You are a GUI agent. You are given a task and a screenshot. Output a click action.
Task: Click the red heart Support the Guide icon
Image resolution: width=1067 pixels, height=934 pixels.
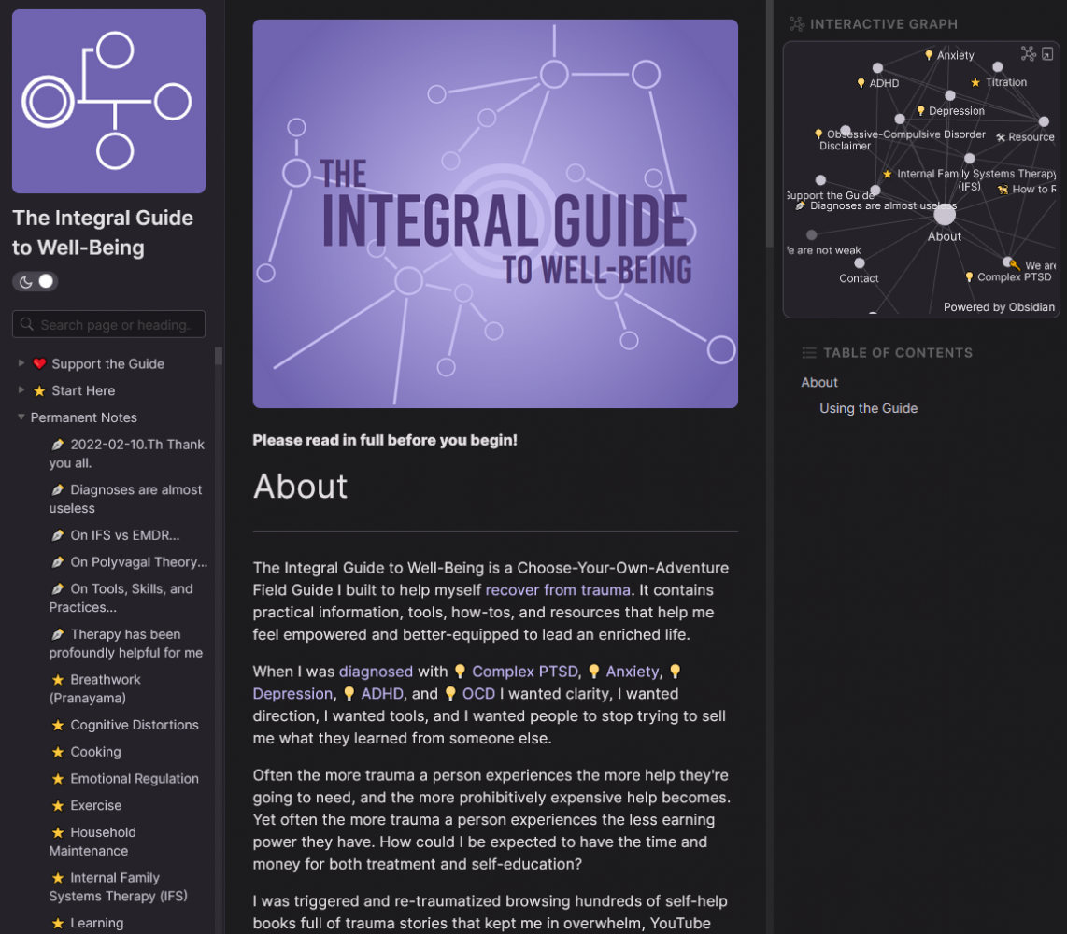(x=39, y=364)
